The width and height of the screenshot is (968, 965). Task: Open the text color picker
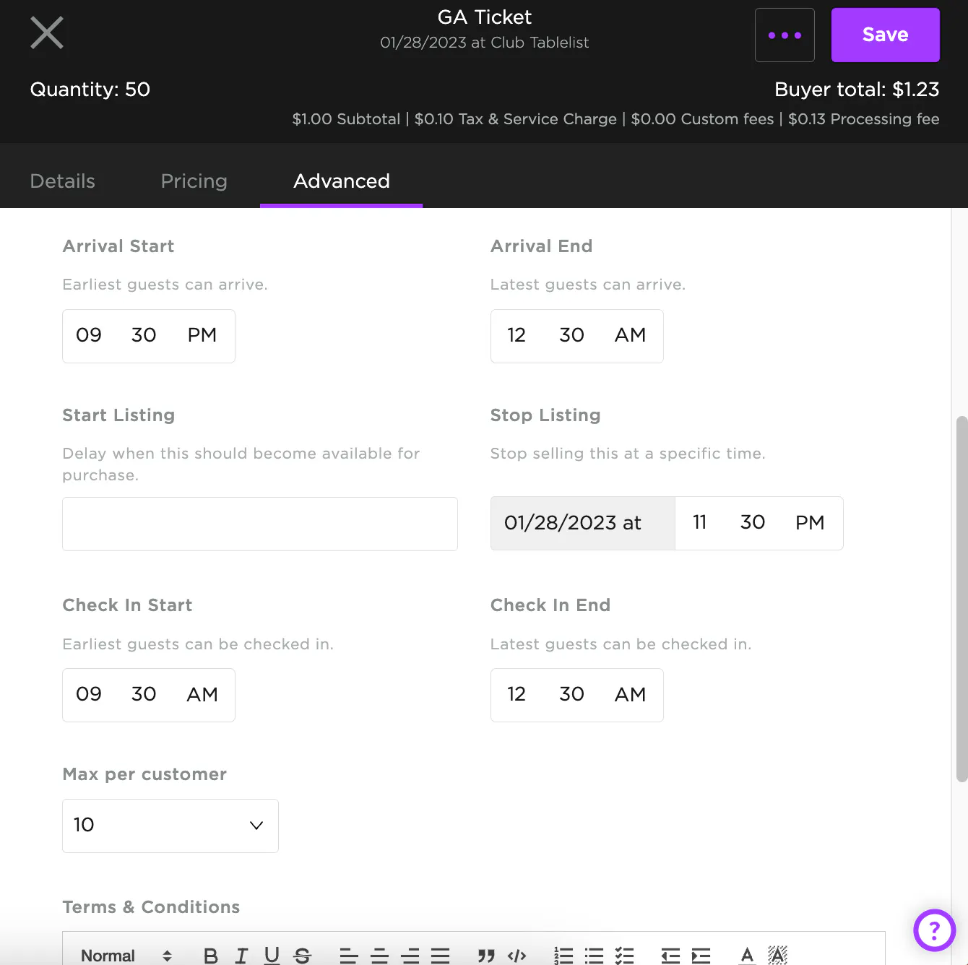tap(747, 956)
